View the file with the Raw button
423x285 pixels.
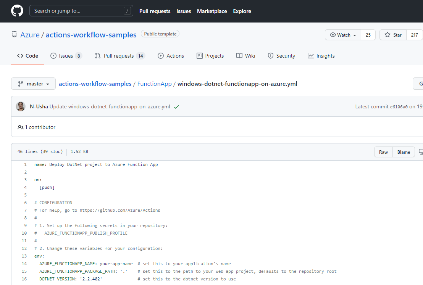383,151
